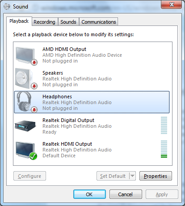This screenshot has width=185, height=206.
Task: Click the Speakers device icon
Action: coord(26,79)
